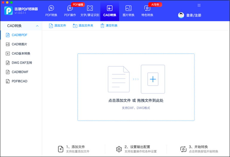Screen dimensions: 230x157
Task: Click the 迅捷PDF转换器 logo icon
Action: (8, 10)
